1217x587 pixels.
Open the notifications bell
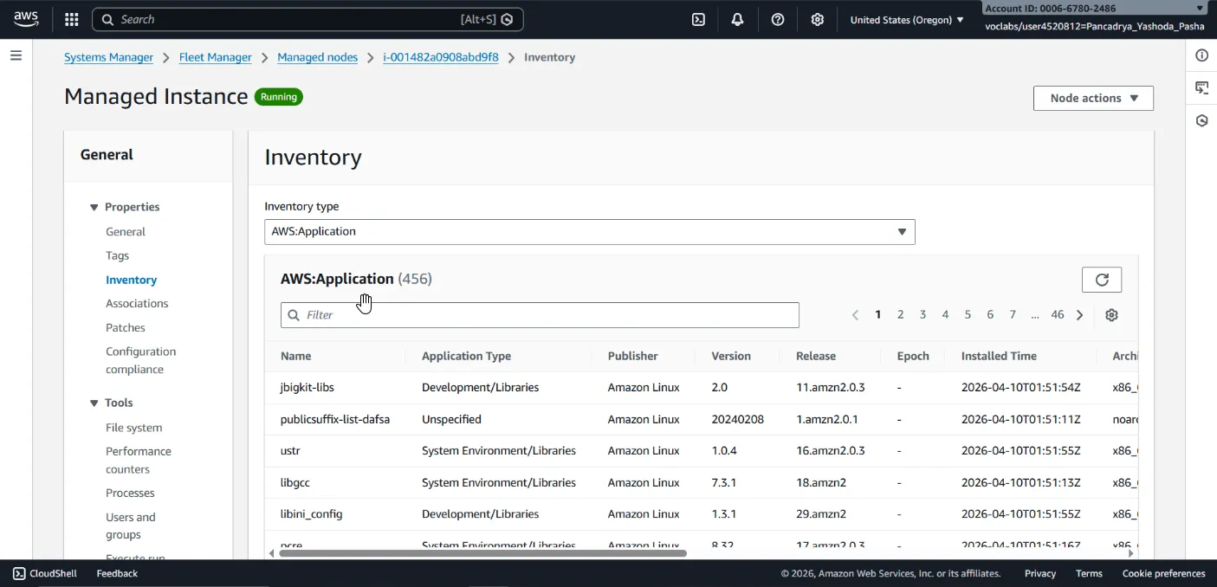(x=737, y=19)
